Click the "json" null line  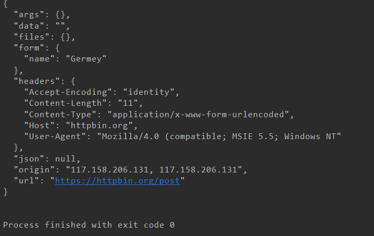click(47, 159)
